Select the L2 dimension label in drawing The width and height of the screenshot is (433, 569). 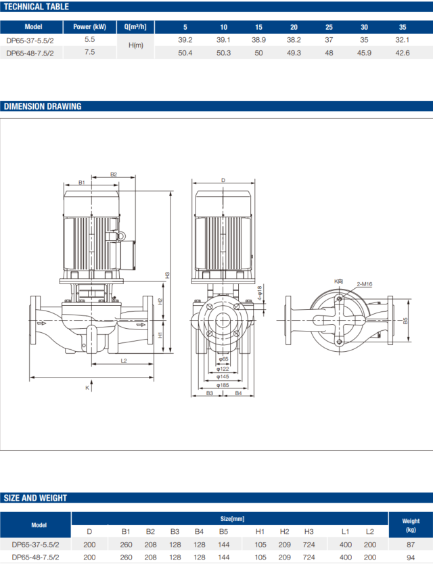click(x=124, y=361)
